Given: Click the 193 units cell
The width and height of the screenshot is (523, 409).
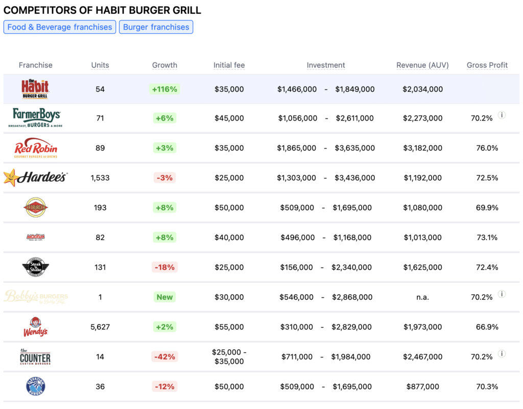Looking at the screenshot, I should point(100,207).
